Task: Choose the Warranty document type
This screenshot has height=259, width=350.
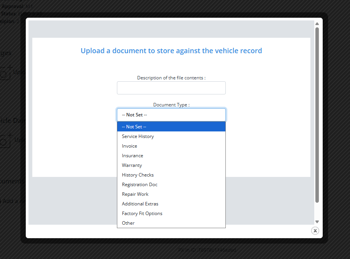Action: (132, 165)
